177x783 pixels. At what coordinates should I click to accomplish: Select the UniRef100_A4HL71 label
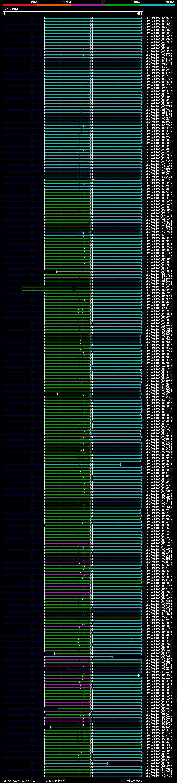(x=158, y=339)
